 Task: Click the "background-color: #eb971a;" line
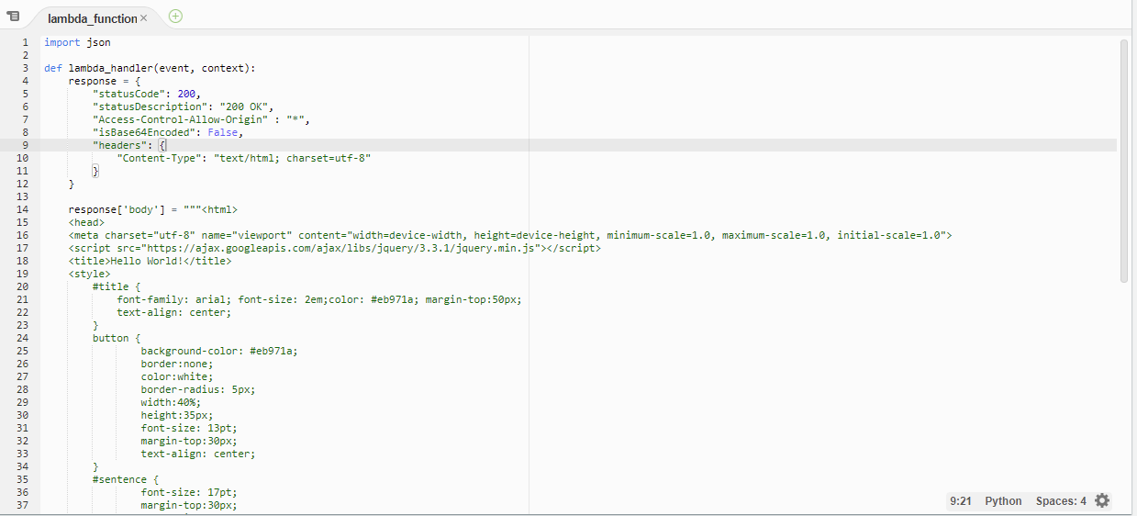[219, 351]
